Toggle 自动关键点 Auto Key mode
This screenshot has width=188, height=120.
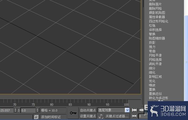pos(88,110)
